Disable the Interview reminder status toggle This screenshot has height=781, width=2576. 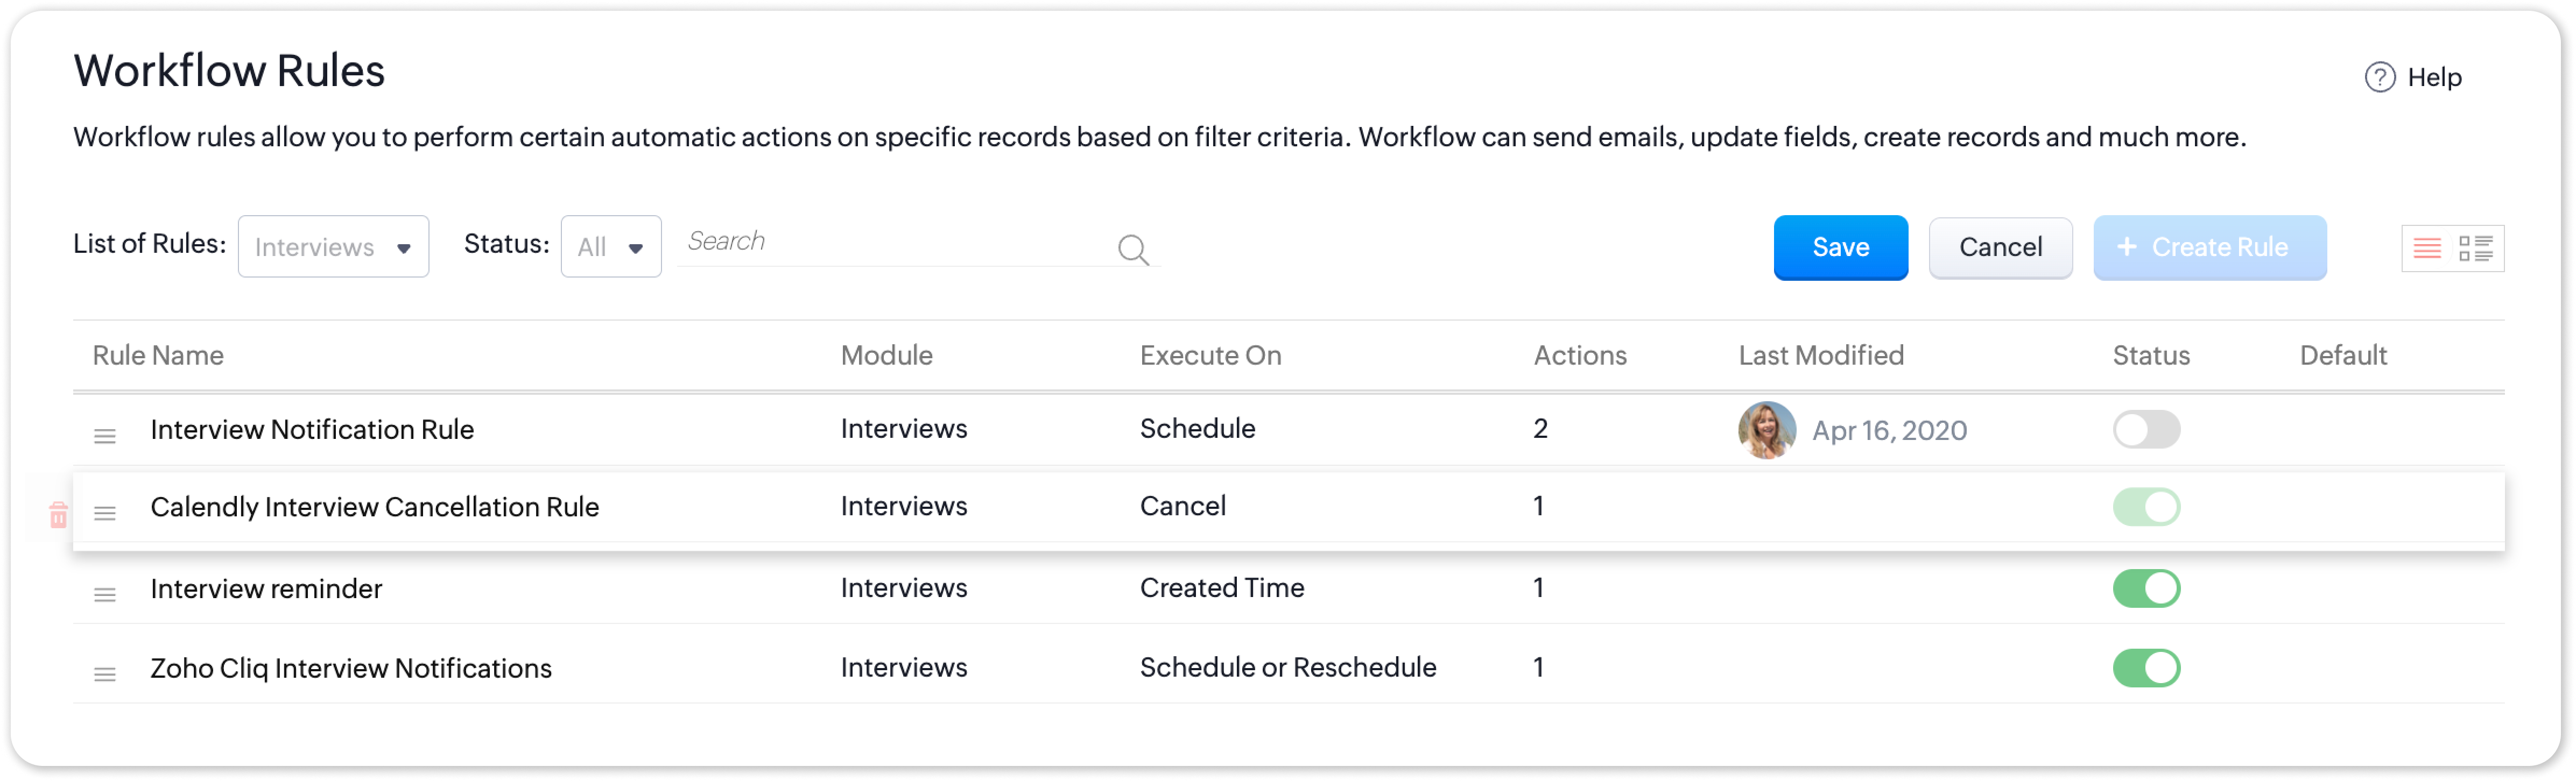[x=2146, y=588]
